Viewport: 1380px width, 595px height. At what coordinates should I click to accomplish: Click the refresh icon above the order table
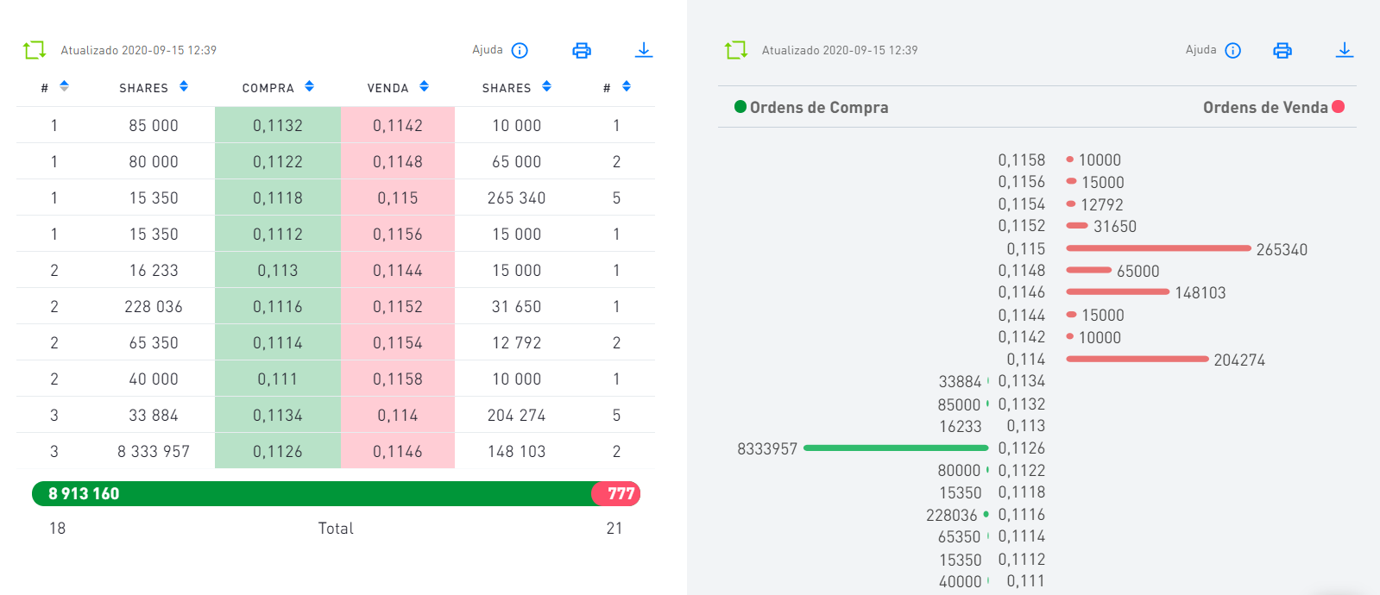tap(35, 50)
